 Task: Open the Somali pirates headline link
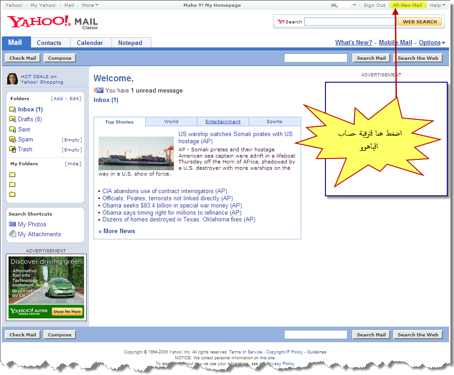(x=236, y=137)
